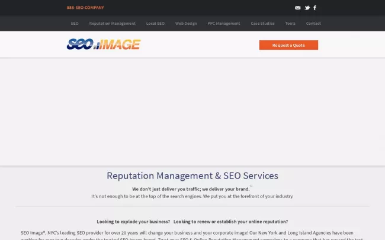The width and height of the screenshot is (385, 240).
Task: Click the paragraph starting 'SEO Image®, NYC's leading'
Action: (x=192, y=235)
